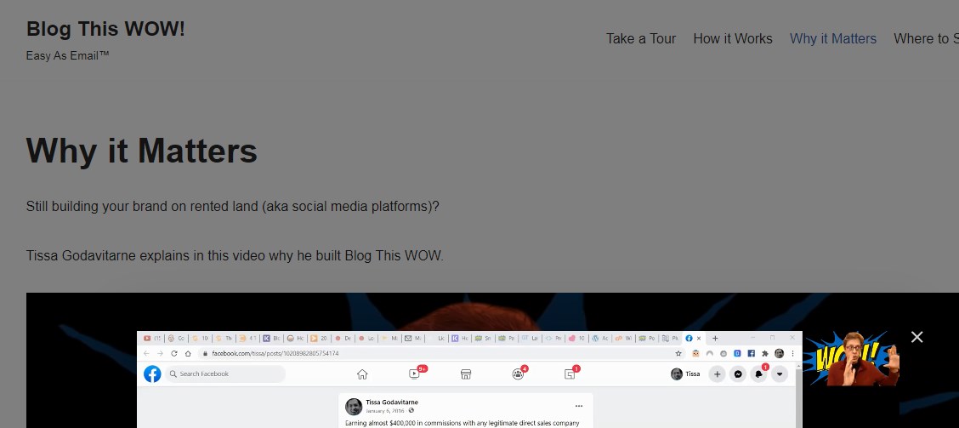Open Facebook Groups icon
Image resolution: width=959 pixels, height=428 pixels.
pyautogui.click(x=518, y=374)
